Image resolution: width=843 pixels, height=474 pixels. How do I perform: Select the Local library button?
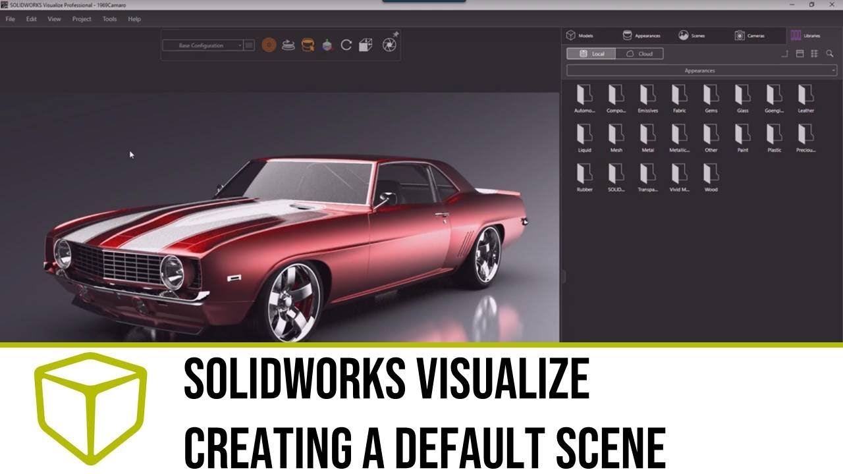pyautogui.click(x=591, y=54)
